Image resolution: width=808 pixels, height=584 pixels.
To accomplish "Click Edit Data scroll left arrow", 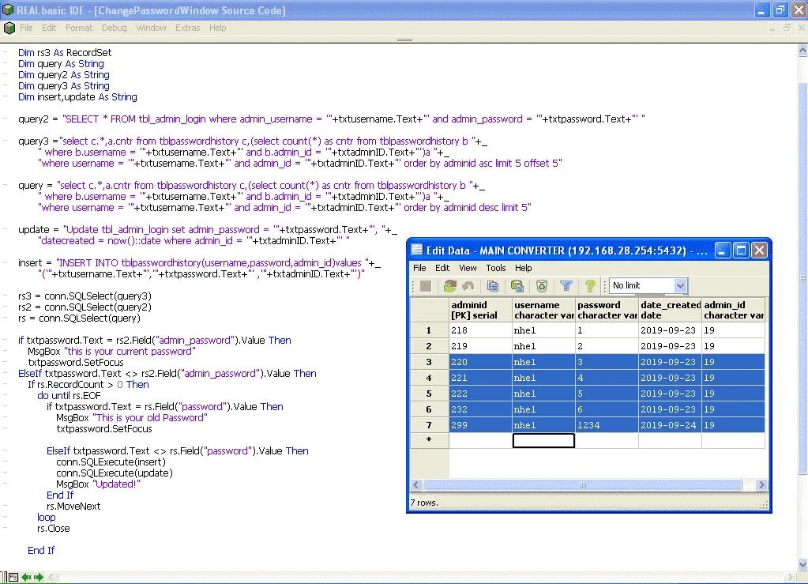I will click(416, 485).
